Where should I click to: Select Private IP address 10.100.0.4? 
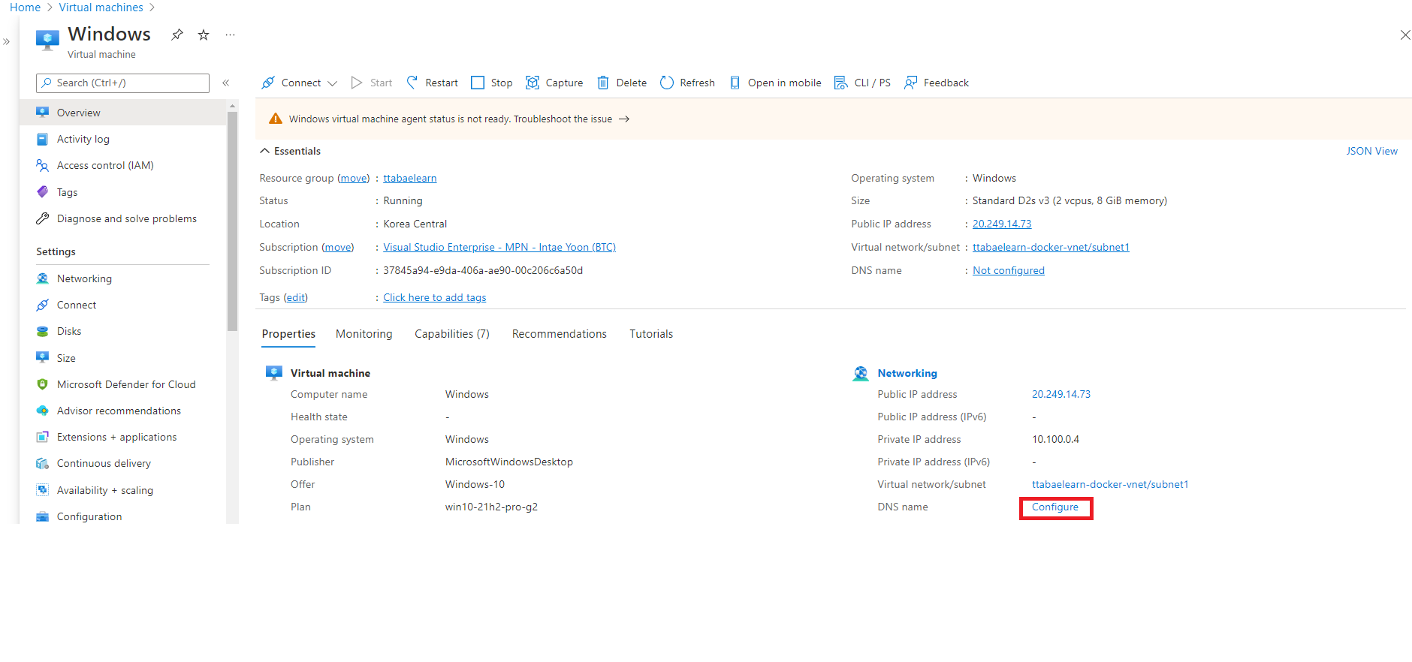(x=1055, y=439)
